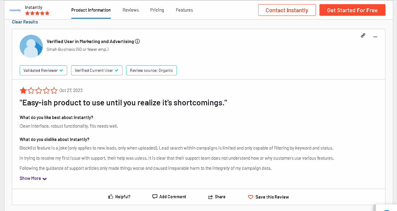Copy the review permalink icon
The width and height of the screenshot is (397, 211).
coord(363,35)
